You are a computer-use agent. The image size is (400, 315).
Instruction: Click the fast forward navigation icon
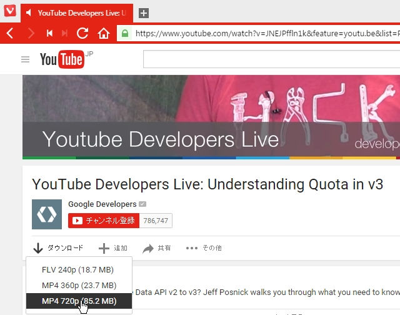click(64, 33)
